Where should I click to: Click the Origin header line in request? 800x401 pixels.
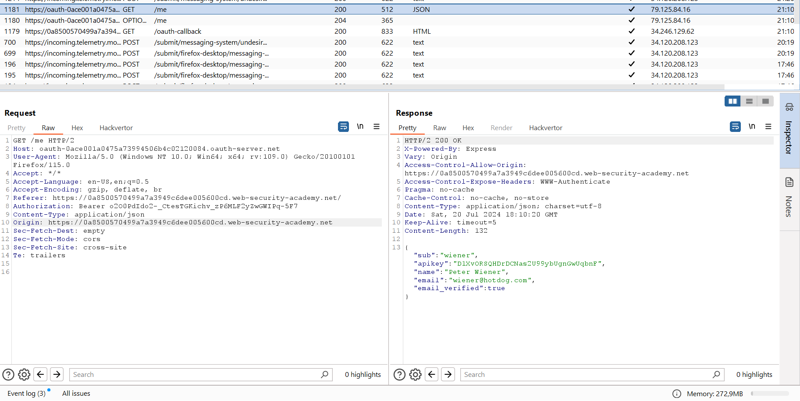click(x=173, y=222)
